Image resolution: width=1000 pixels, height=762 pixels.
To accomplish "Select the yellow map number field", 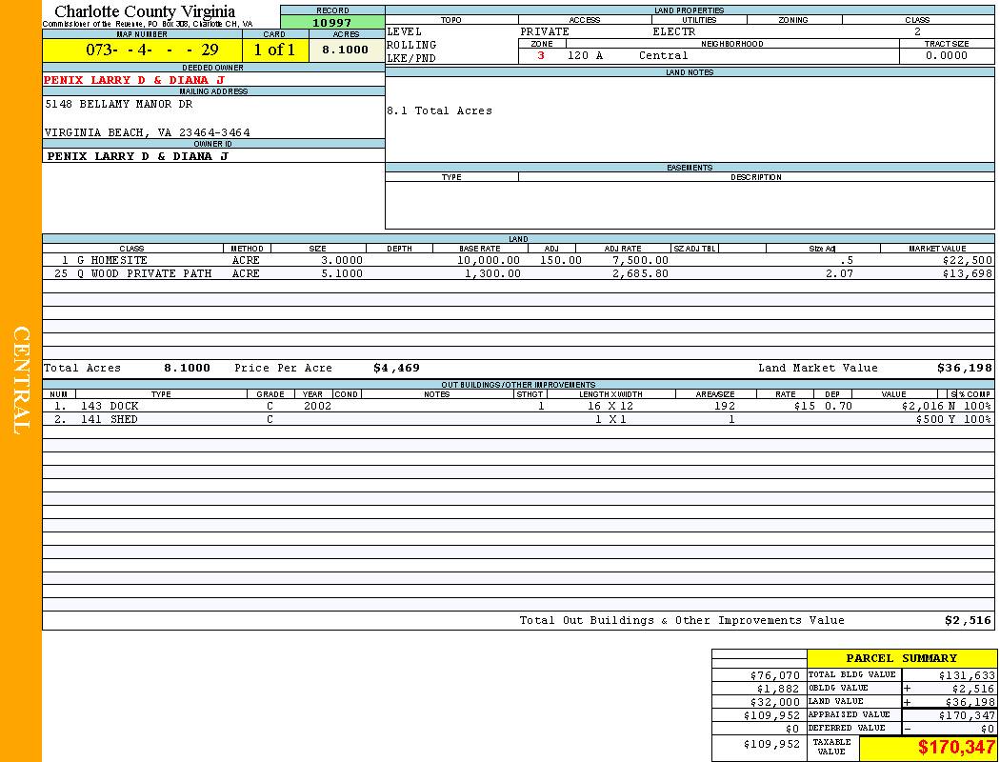I will click(142, 50).
